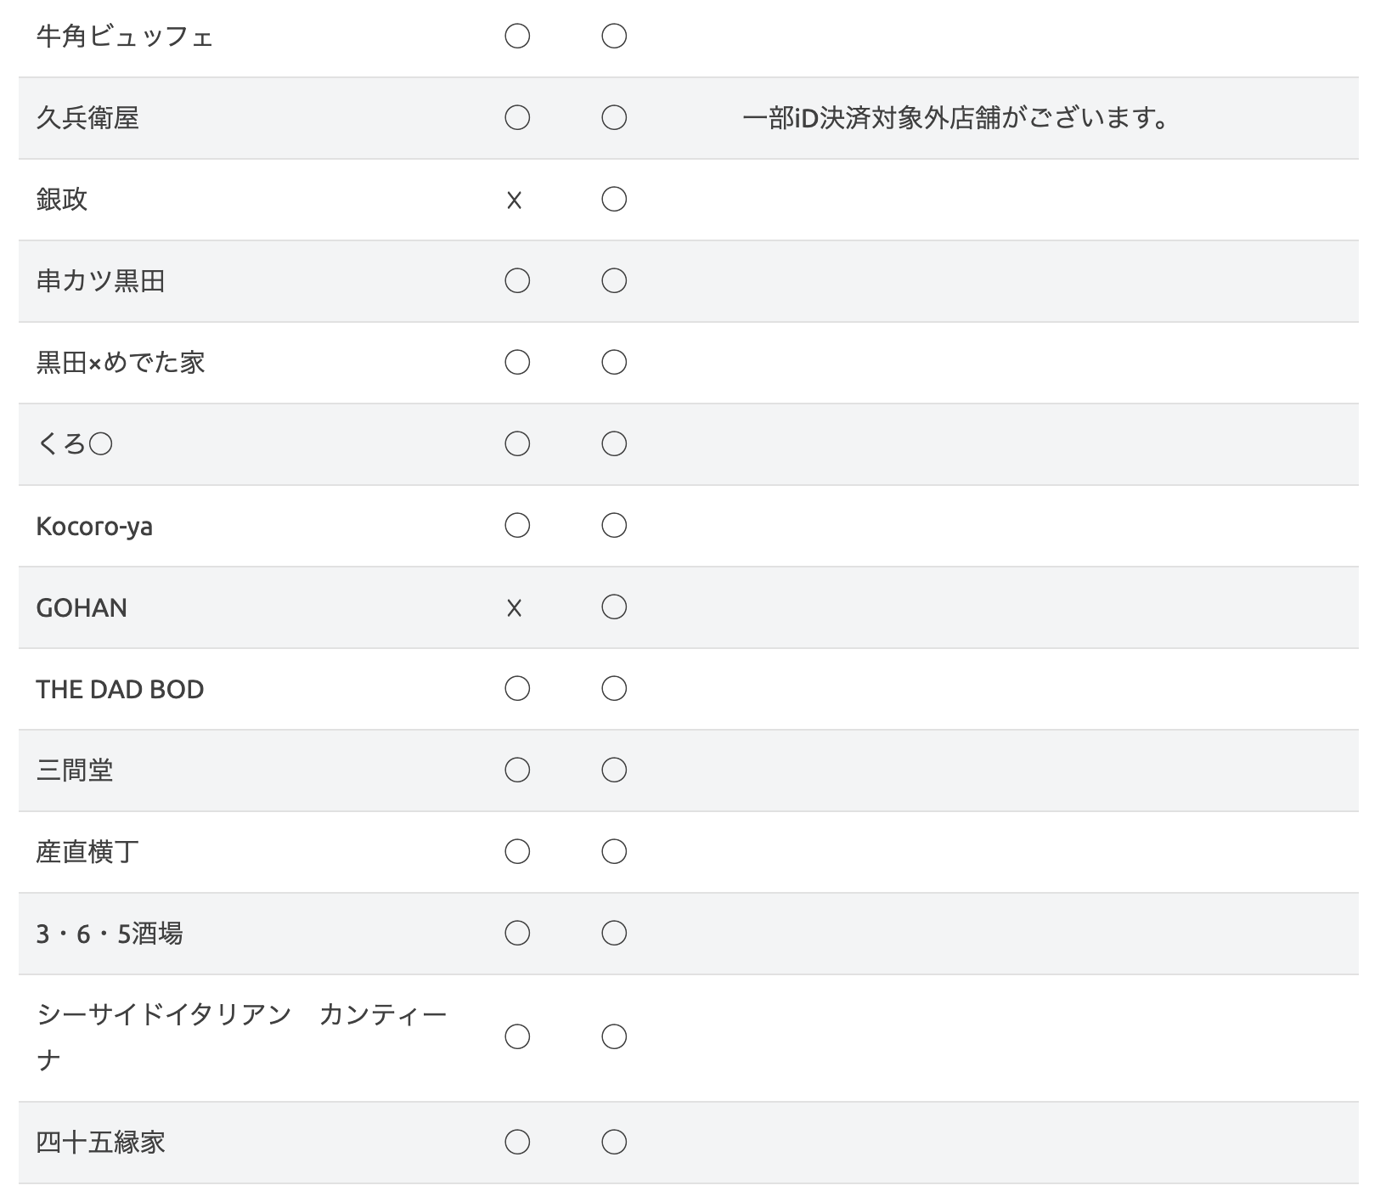Click the first circle in THE DAD BOD row

coord(517,689)
